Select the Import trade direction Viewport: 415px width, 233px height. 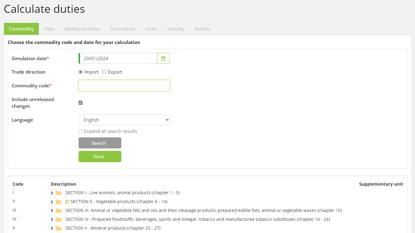[x=81, y=72]
